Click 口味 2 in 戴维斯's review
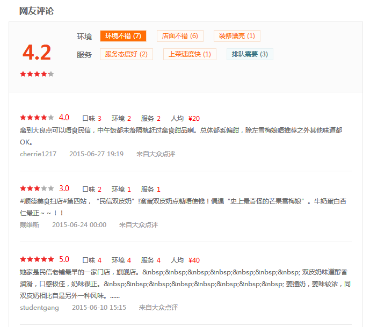Viewport: 370px width, 327px height. [92, 189]
